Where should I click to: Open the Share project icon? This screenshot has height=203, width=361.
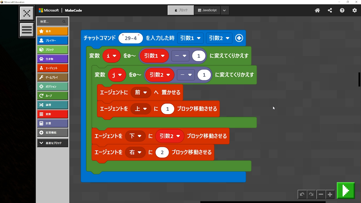pos(330,10)
